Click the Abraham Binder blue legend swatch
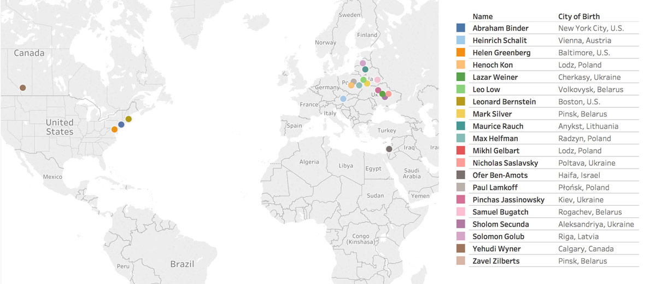Image resolution: width=656 pixels, height=284 pixels. (x=461, y=28)
